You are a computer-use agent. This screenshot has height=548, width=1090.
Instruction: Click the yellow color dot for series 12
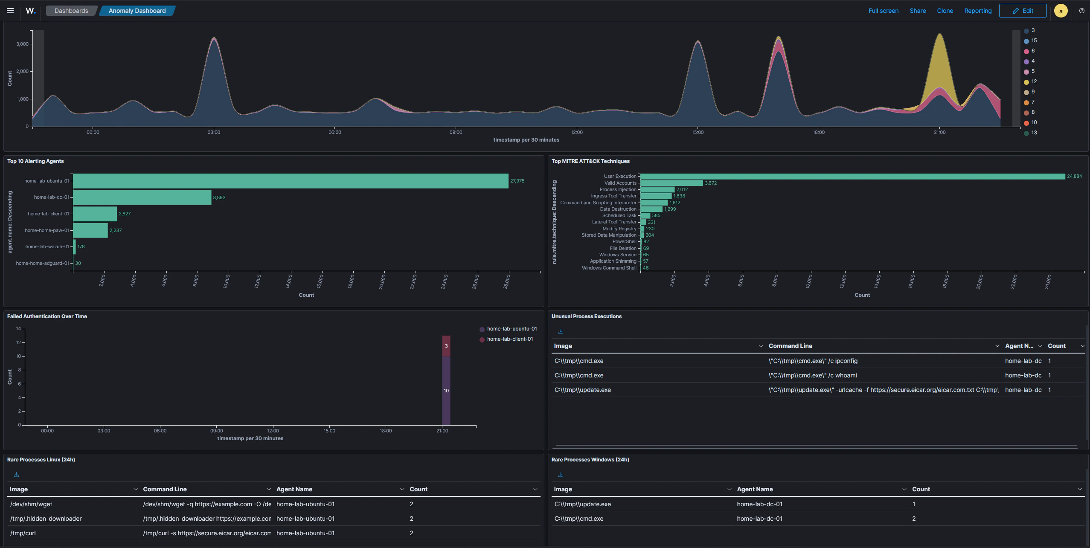click(1025, 81)
